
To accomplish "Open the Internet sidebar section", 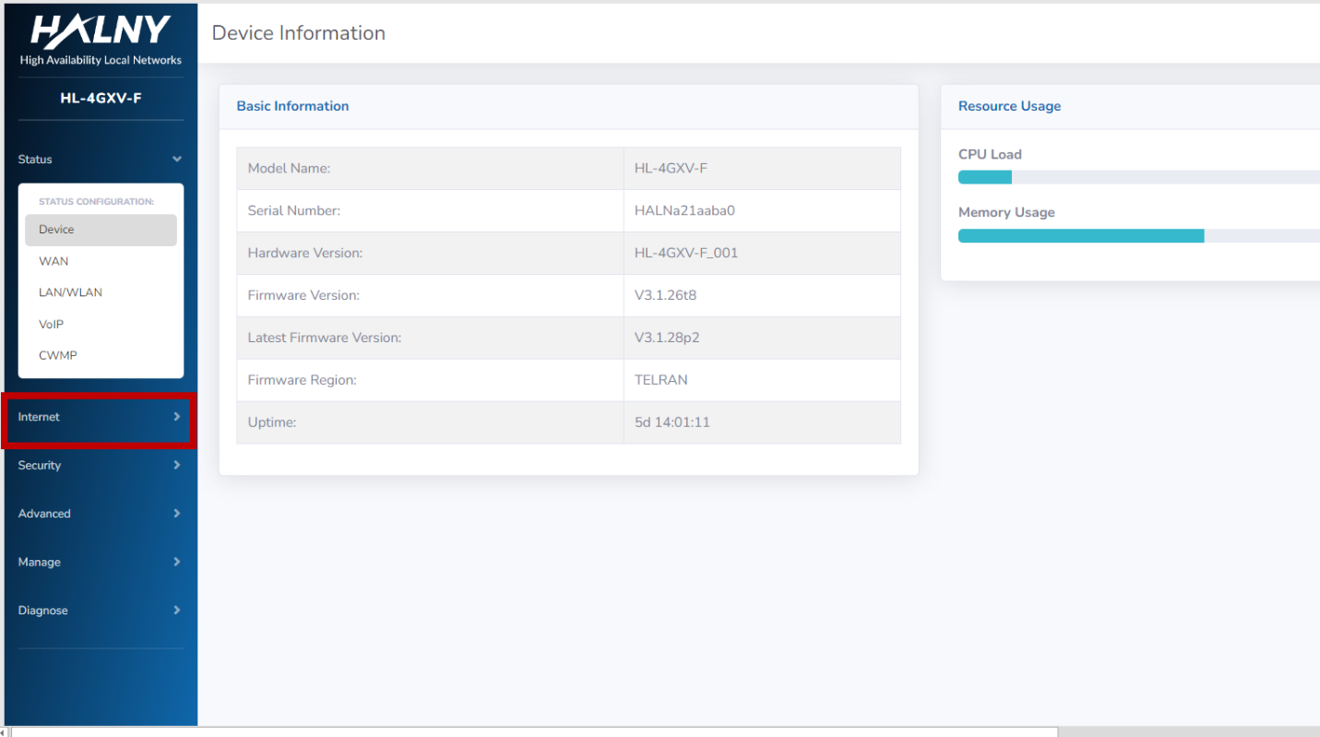I will tap(101, 417).
